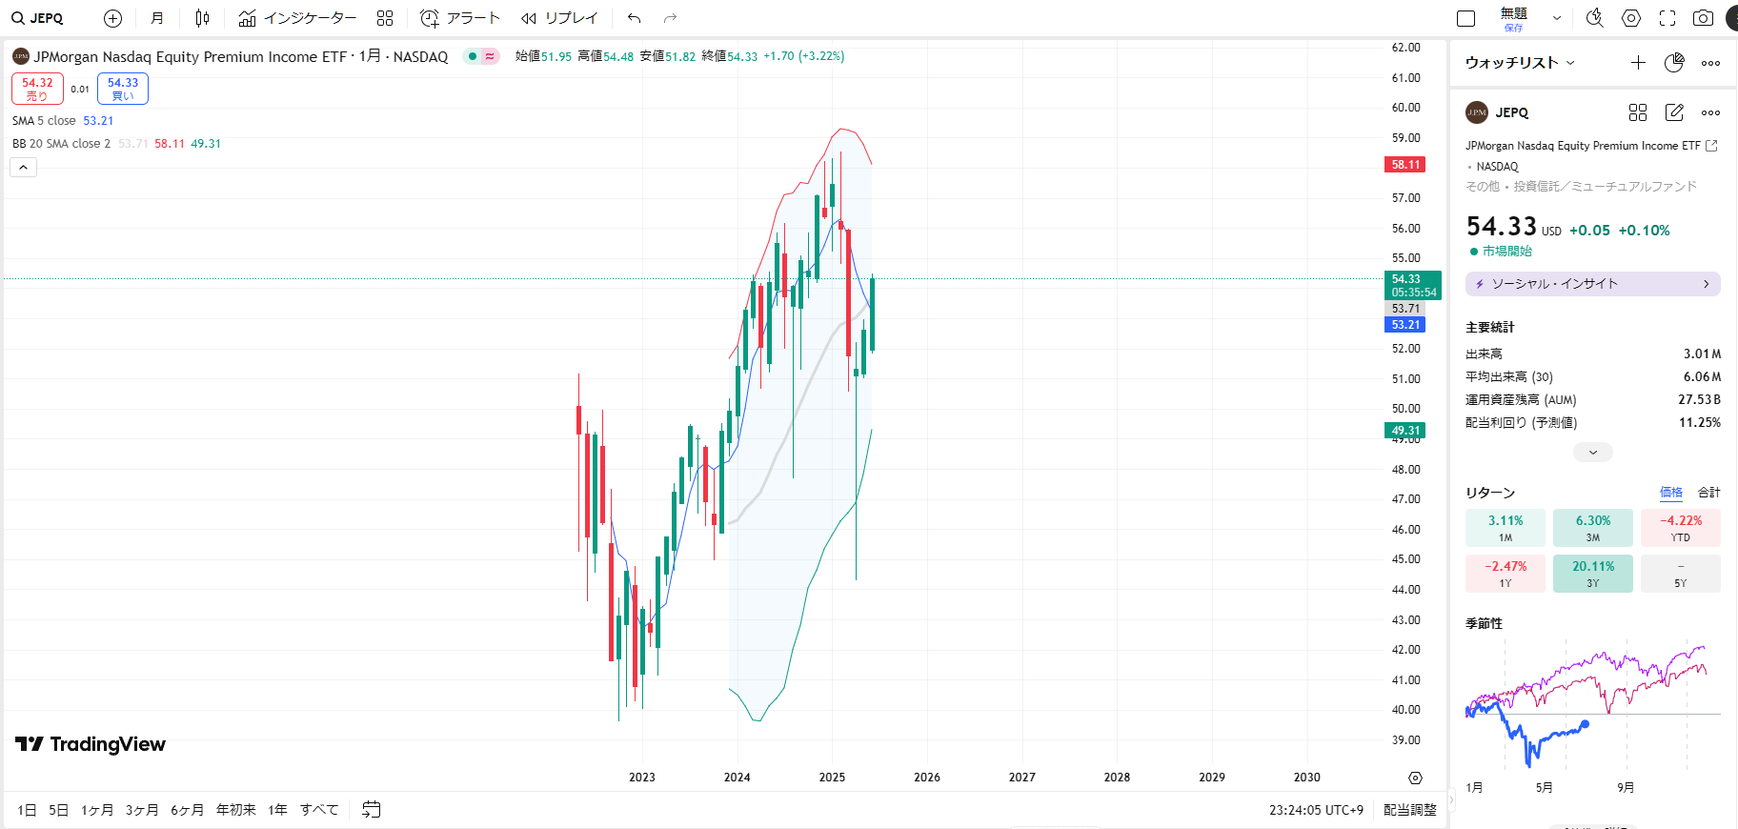Click the 54.33 買い buy button

pyautogui.click(x=123, y=89)
